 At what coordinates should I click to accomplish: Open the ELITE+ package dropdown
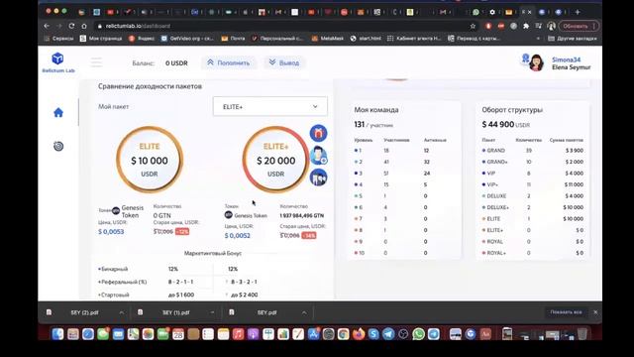(270, 106)
